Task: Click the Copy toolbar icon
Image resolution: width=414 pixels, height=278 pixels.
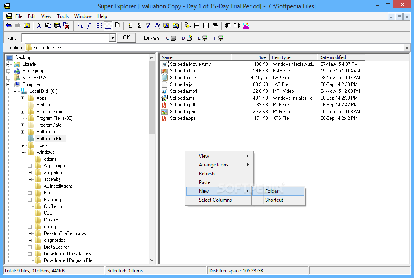Action: point(48,25)
